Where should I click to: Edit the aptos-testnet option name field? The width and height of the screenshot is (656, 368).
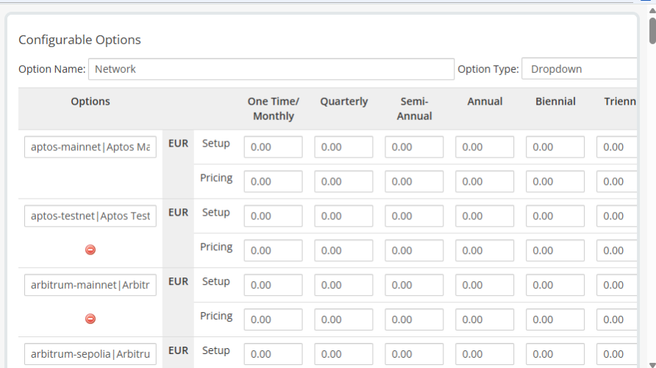90,216
